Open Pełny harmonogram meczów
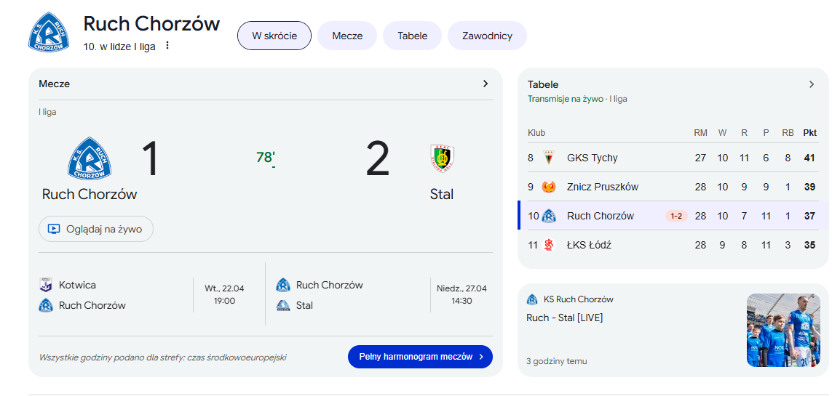The width and height of the screenshot is (840, 396). tap(420, 357)
